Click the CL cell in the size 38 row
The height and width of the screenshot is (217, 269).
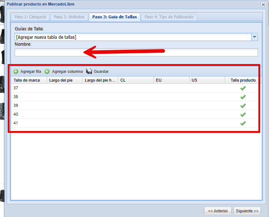point(136,97)
